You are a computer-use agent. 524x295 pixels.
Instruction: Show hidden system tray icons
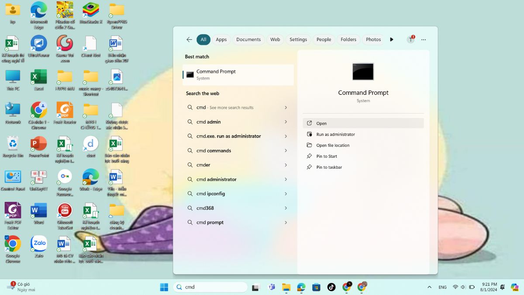(429, 287)
